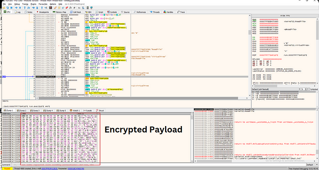Image resolution: width=319 pixels, height=170 pixels.
Task: Click the disassembly pane vertical scrollbar
Action: click(x=250, y=55)
